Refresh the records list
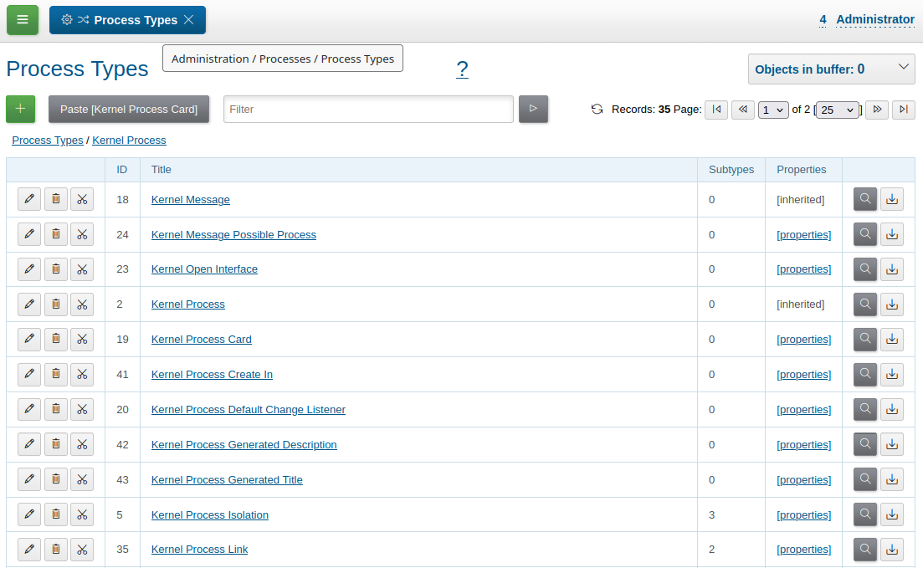This screenshot has height=568, width=923. 597,109
